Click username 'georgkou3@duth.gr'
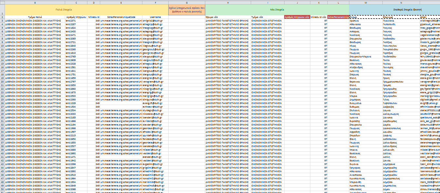The width and height of the screenshot is (440, 193). pyautogui.click(x=156, y=49)
